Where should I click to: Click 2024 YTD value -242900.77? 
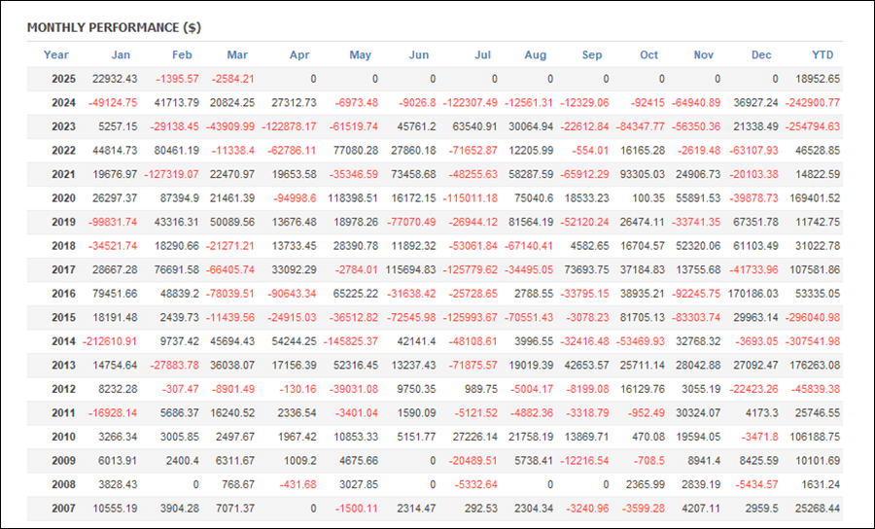tap(812, 103)
